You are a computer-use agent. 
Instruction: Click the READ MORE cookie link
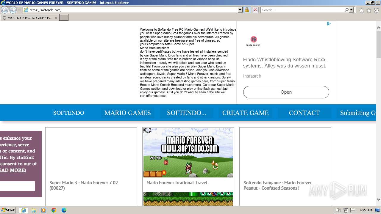[13, 170]
